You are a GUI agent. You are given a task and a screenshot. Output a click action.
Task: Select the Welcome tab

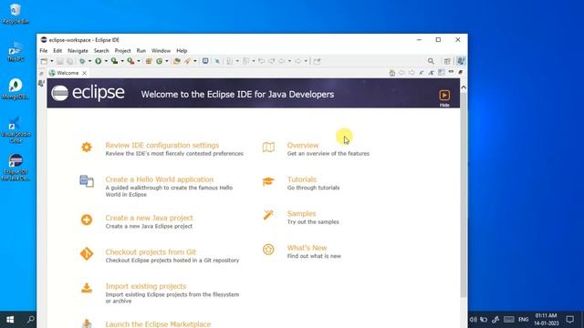[68, 73]
